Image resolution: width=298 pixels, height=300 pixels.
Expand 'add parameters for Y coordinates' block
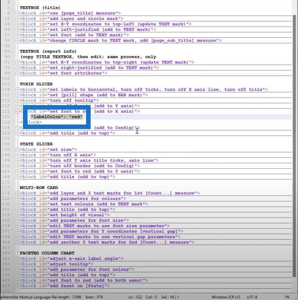[18, 231]
